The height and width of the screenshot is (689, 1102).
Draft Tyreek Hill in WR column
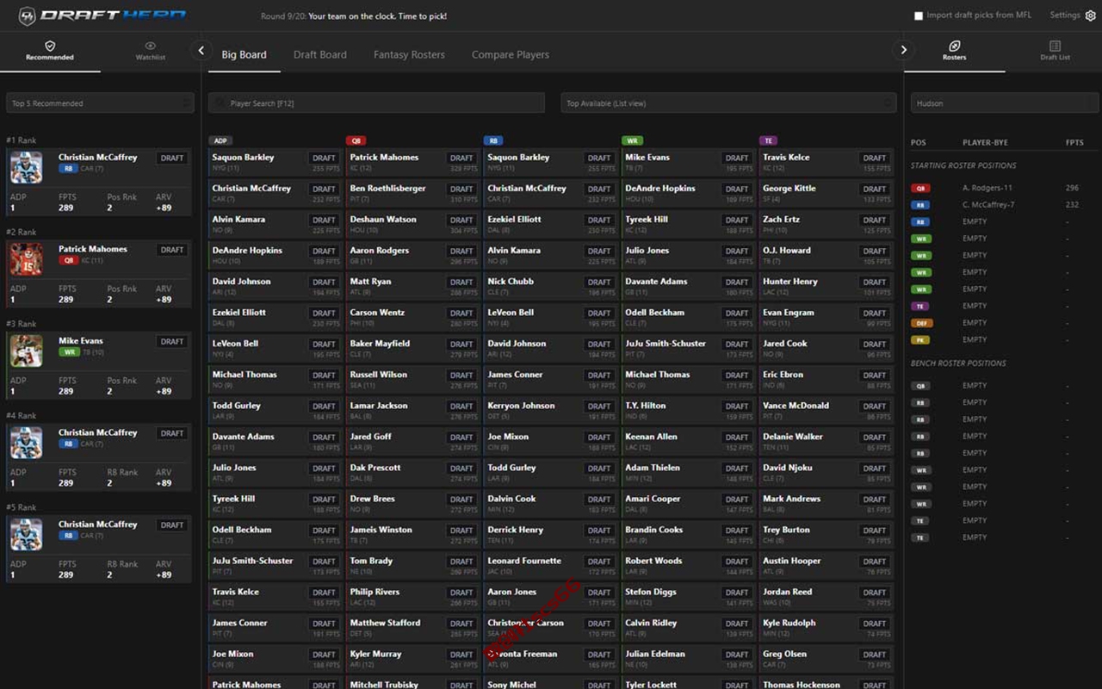[x=737, y=220]
